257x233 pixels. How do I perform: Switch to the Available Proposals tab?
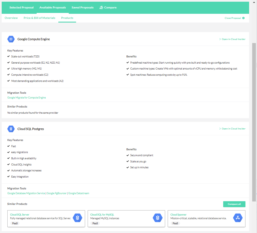click(53, 8)
